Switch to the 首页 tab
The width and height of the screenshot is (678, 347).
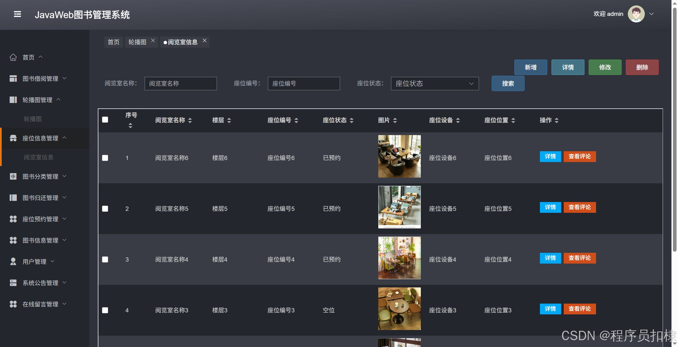click(x=113, y=42)
